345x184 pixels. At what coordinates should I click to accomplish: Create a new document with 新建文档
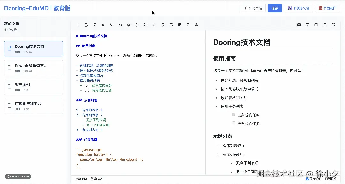click(x=253, y=8)
